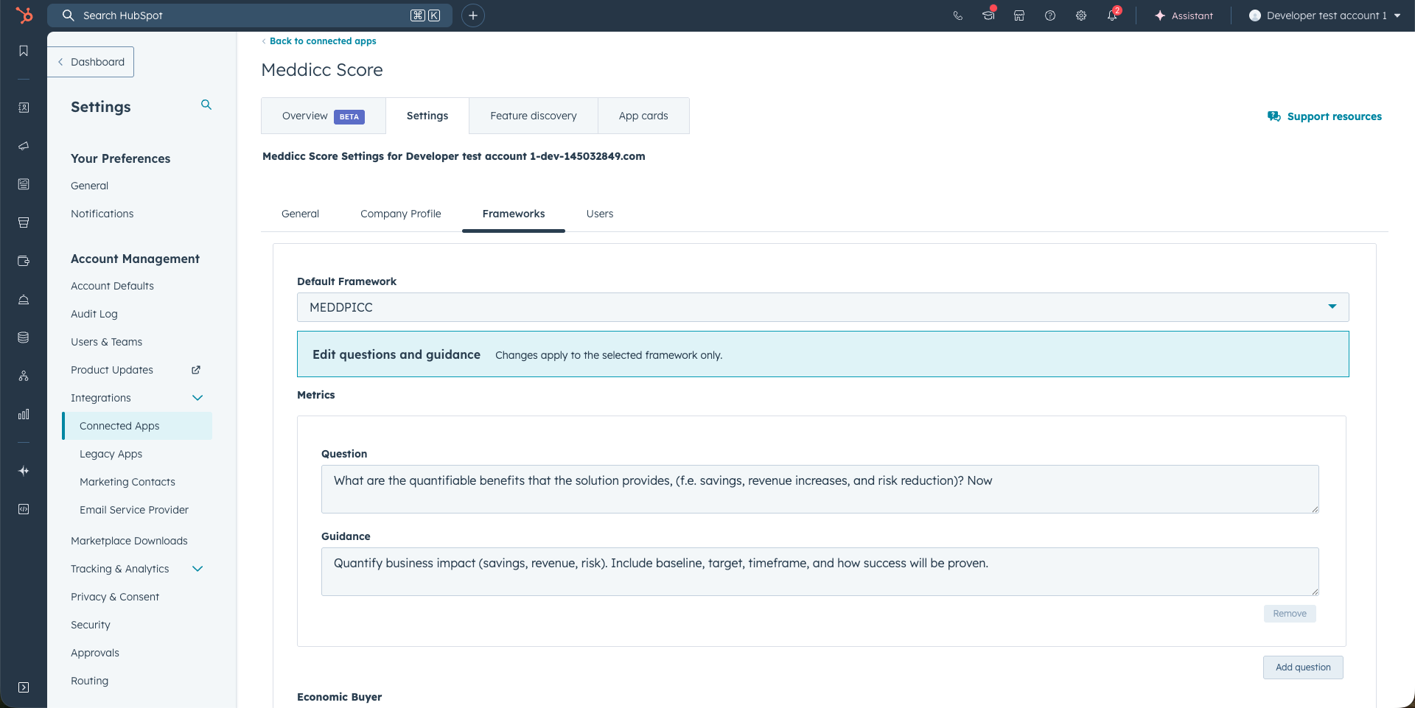The height and width of the screenshot is (708, 1415).
Task: Open the Feature discovery tab
Action: [x=533, y=116]
